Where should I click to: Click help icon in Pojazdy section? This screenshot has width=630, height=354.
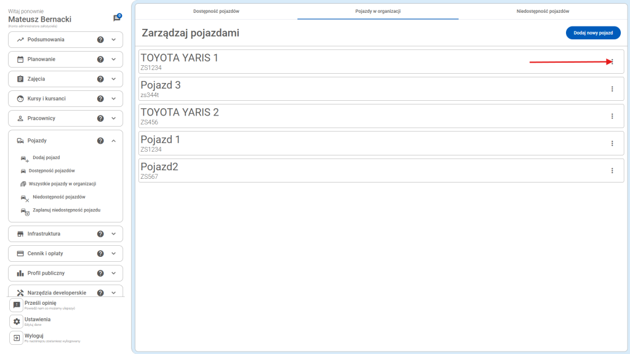(100, 141)
